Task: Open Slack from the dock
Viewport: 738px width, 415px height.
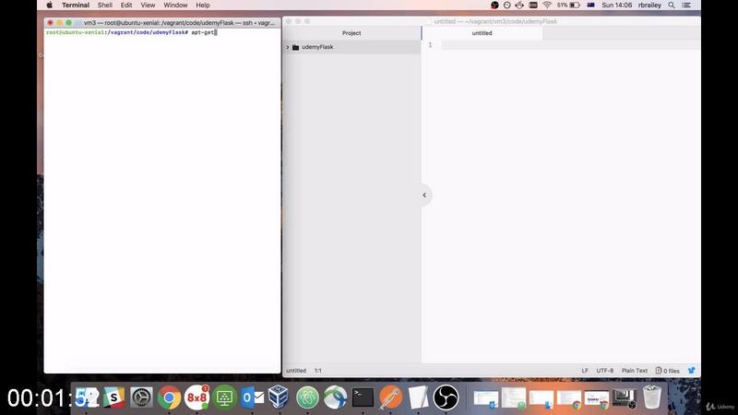Action: [113, 397]
